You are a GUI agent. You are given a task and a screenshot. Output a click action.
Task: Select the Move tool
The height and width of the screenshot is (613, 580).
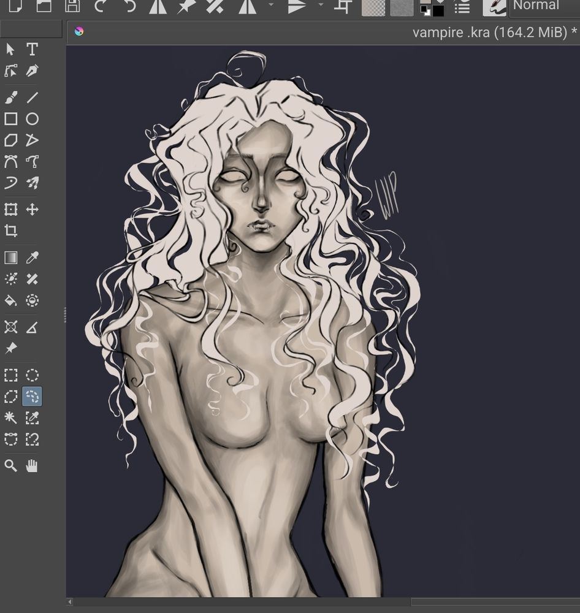[x=32, y=208]
